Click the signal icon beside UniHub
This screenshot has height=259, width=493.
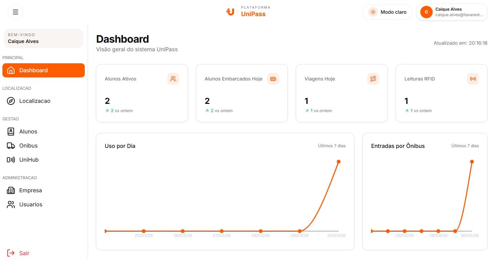click(11, 160)
